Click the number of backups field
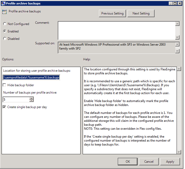 pos(16,99)
